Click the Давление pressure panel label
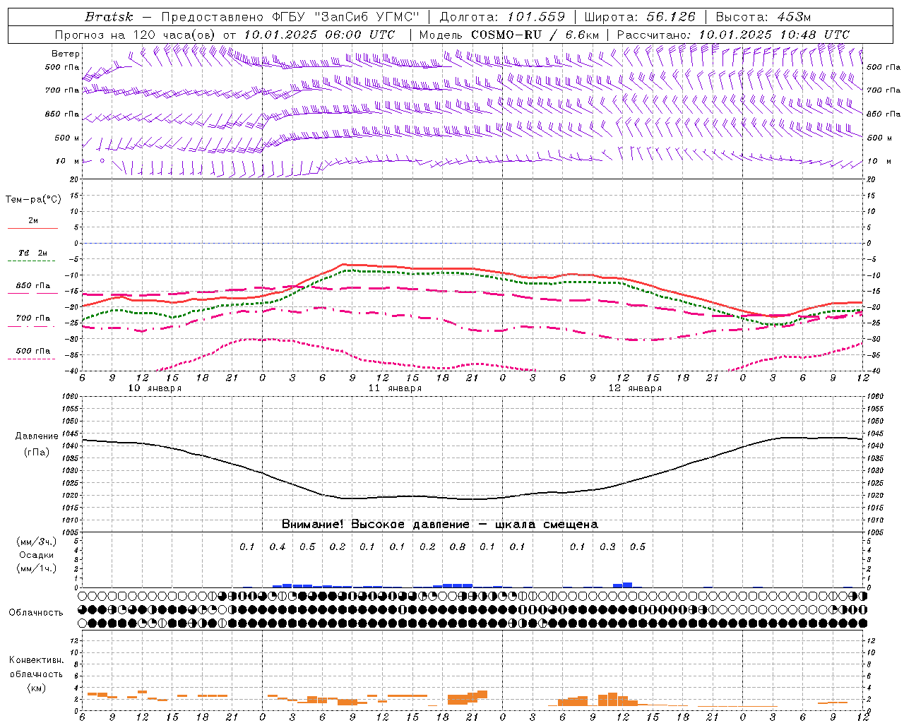Screen dimensions: 904x723 point(35,436)
